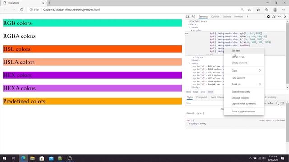Collapse the style node in DOM tree
Screen dimensions: 289x162
191,30
